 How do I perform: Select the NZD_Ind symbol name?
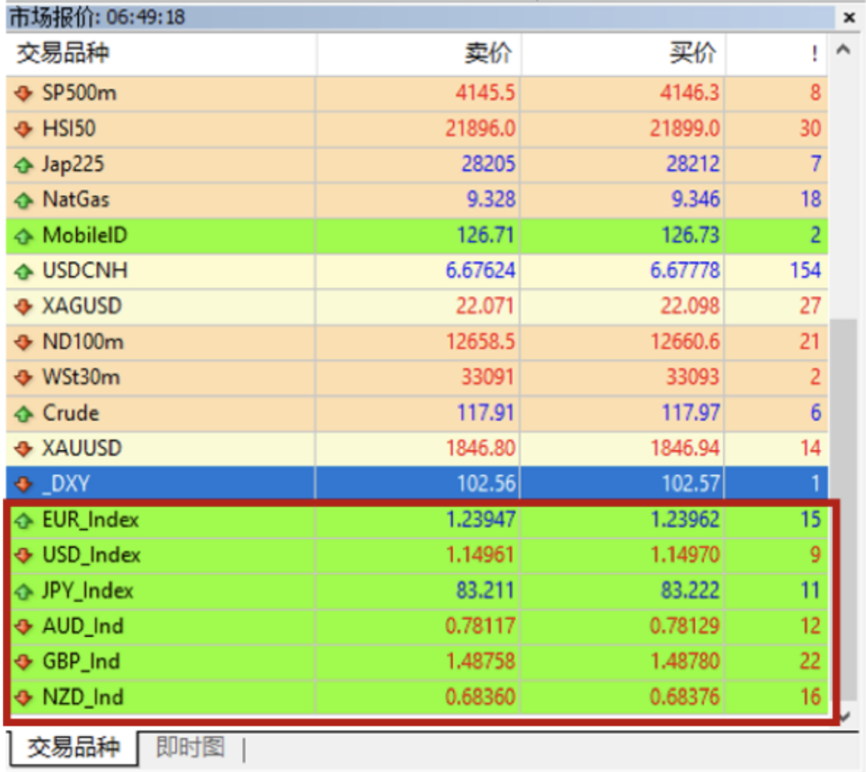83,697
